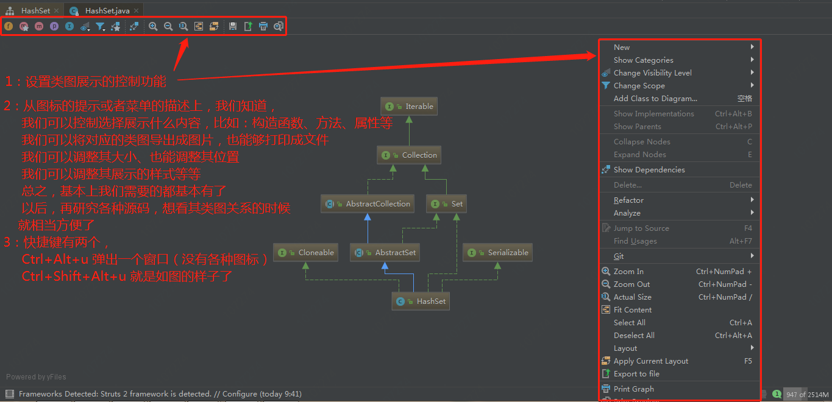
Task: Choose Actual Size from context menu
Action: pyautogui.click(x=680, y=297)
